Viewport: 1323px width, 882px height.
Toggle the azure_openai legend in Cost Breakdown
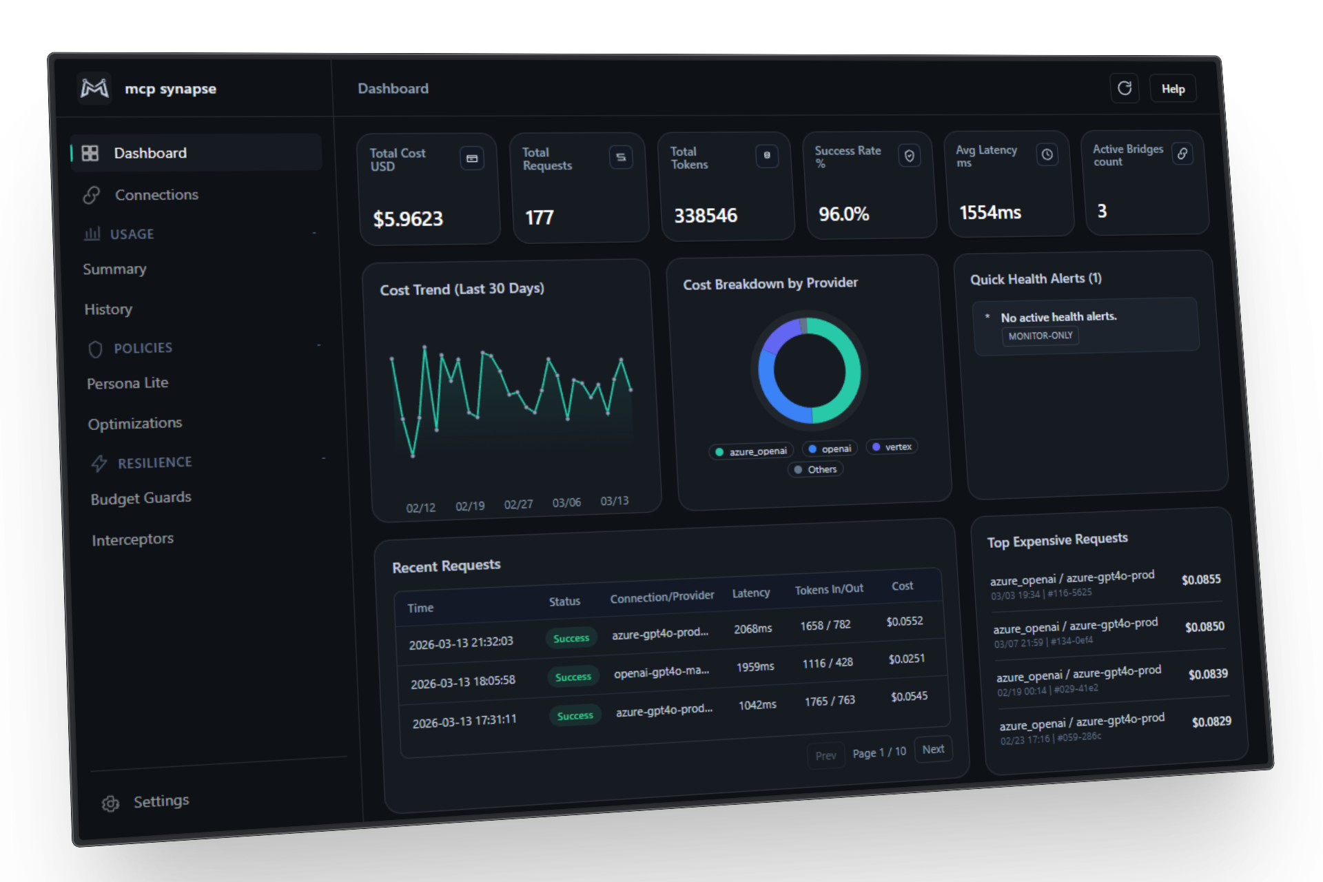tap(750, 451)
